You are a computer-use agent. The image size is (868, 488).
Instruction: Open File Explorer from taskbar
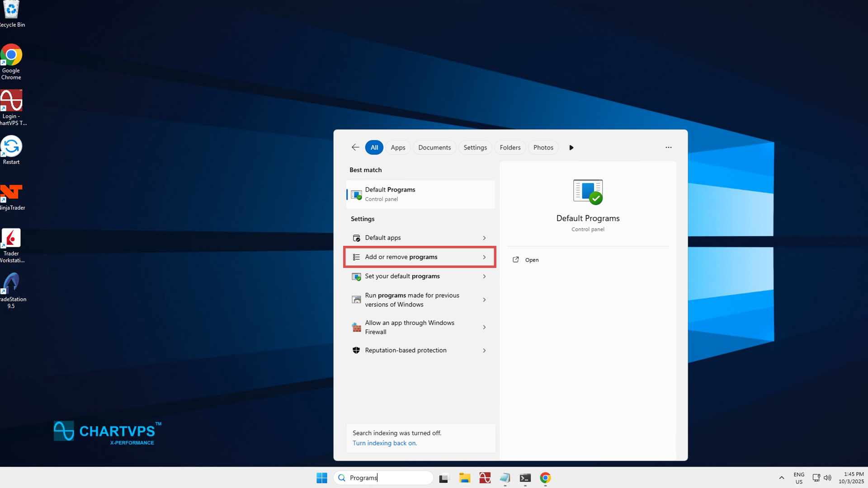pos(465,478)
